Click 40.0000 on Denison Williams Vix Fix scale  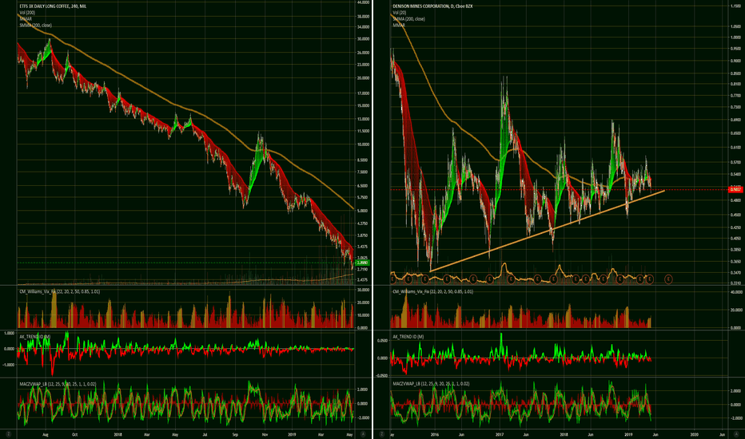(735, 292)
